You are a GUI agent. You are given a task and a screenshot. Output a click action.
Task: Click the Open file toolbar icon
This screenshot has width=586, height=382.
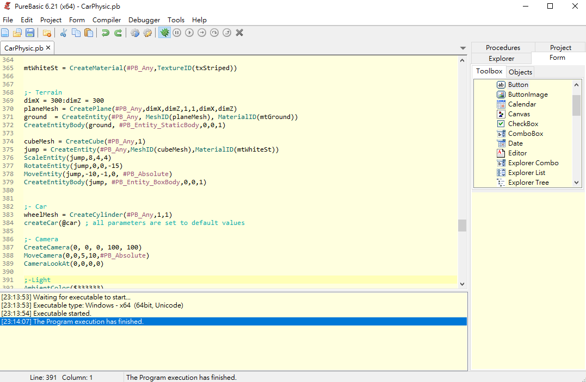click(x=17, y=33)
